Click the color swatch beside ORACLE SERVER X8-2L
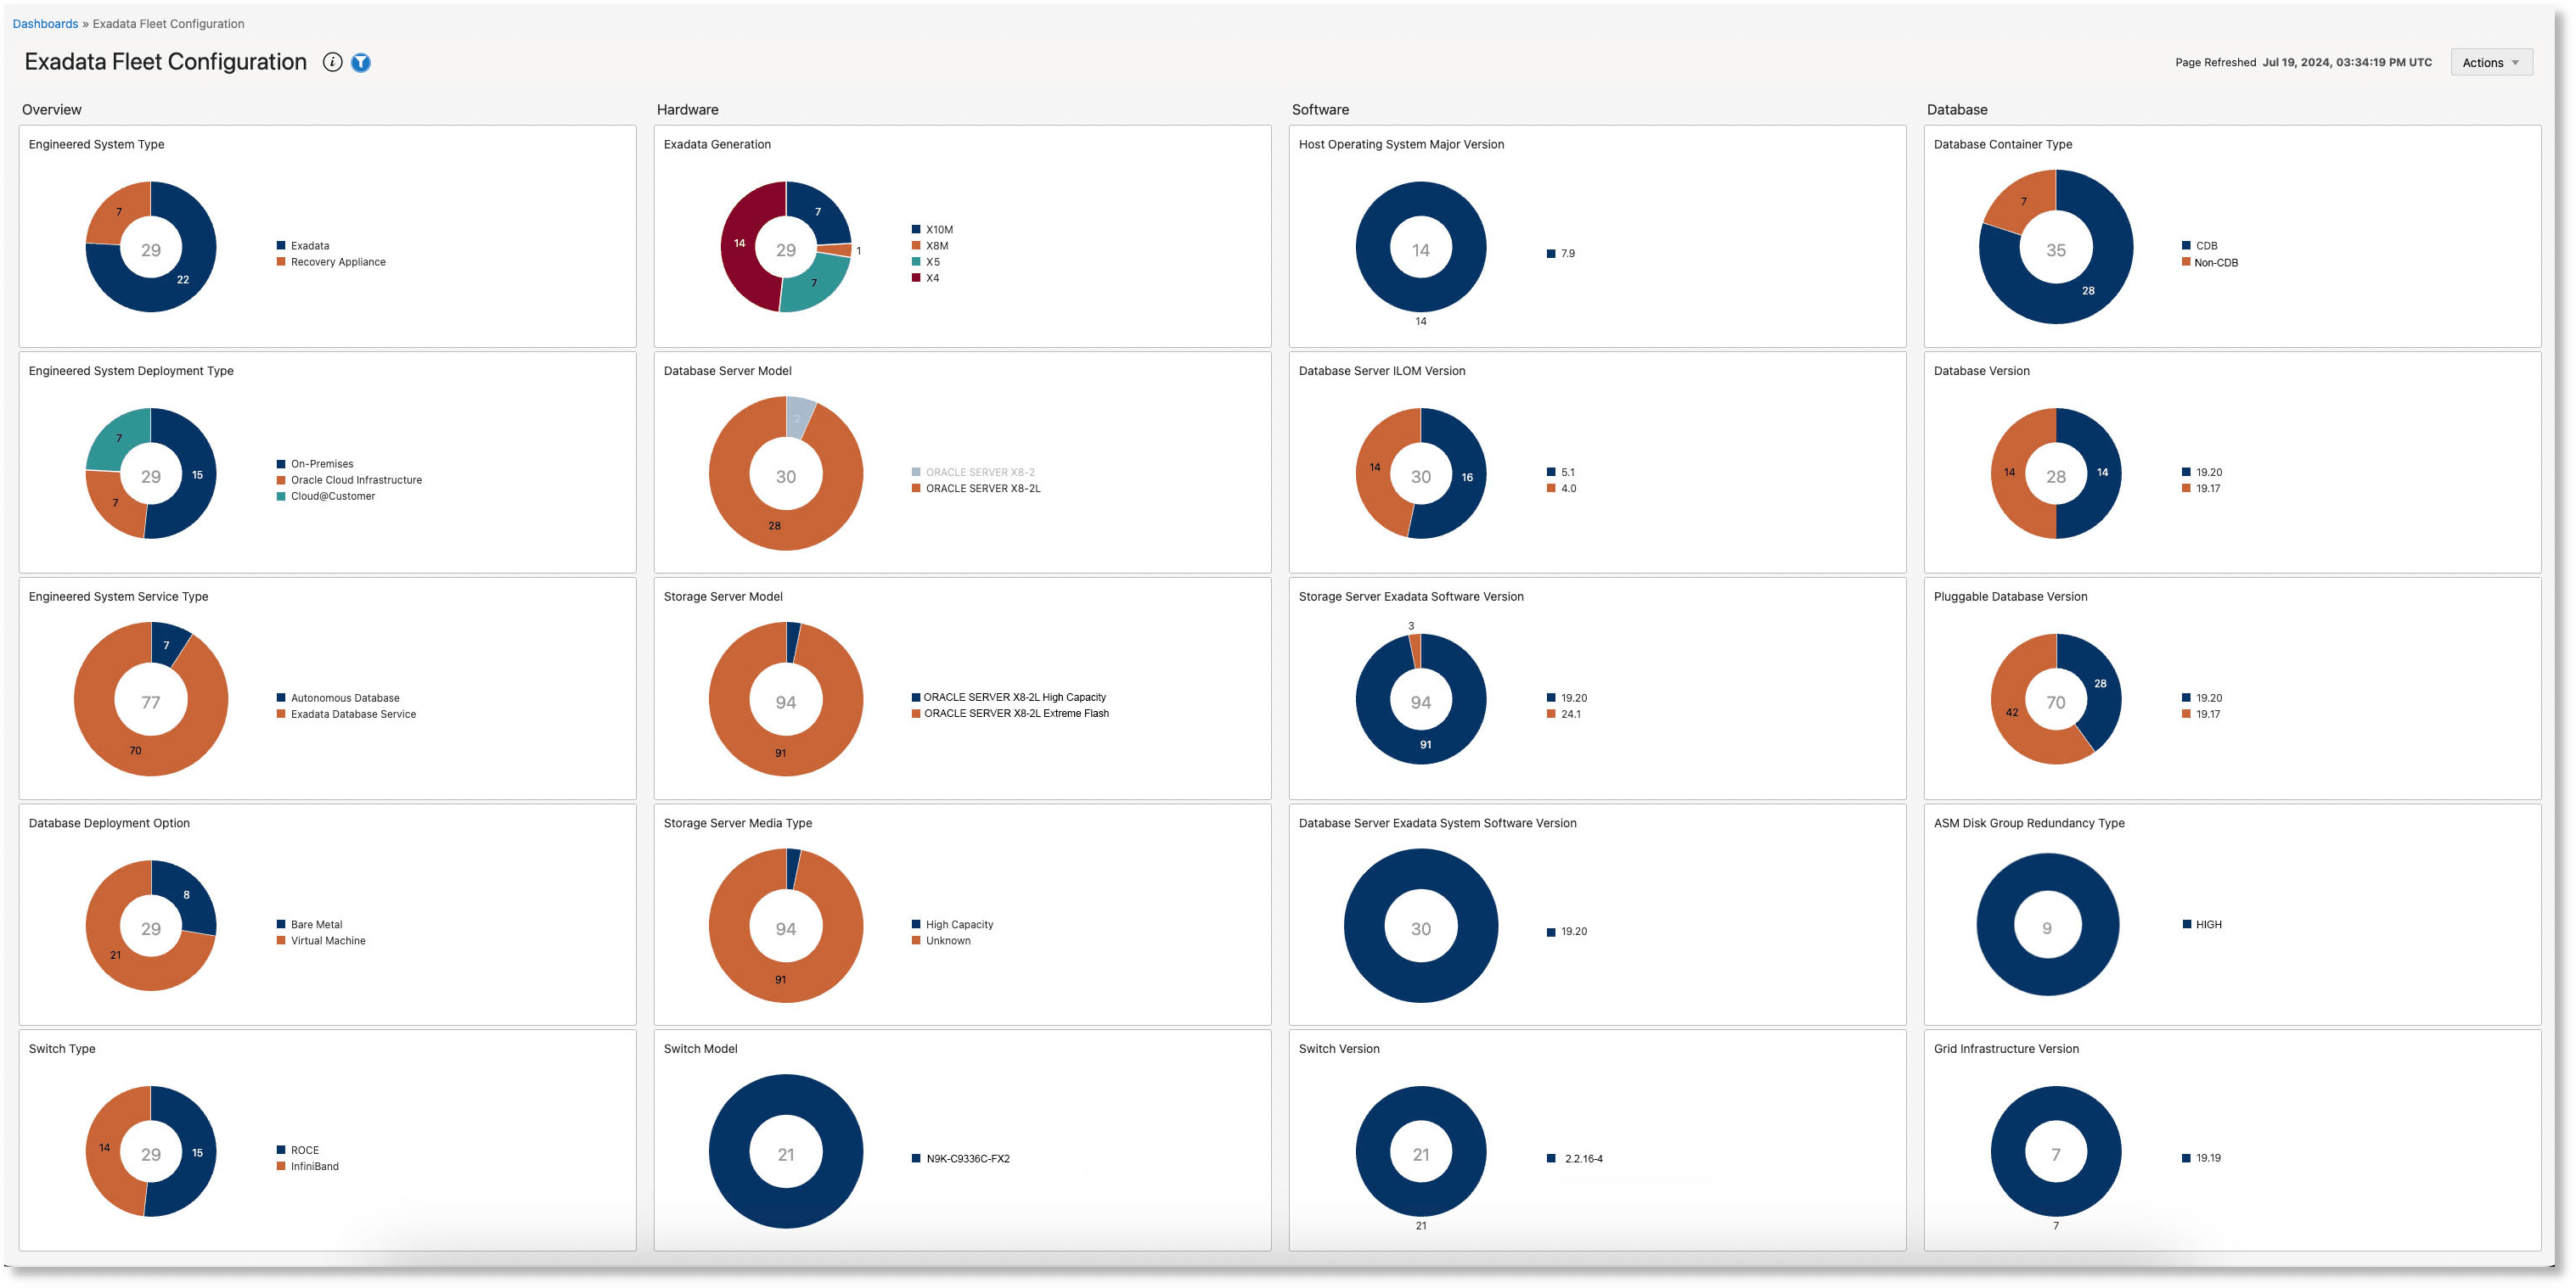 point(914,489)
